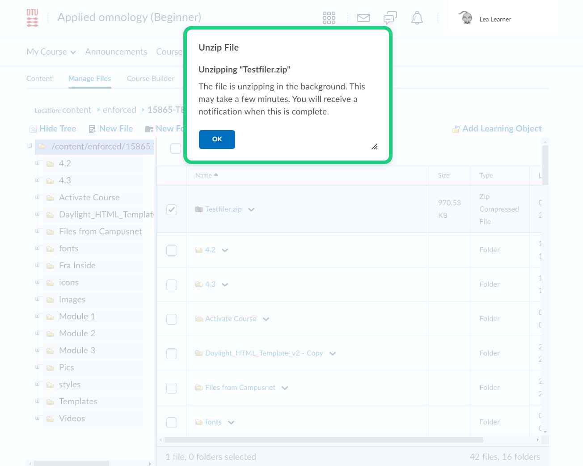Open the course selector grid icon
Viewport: 583px width, 466px height.
point(329,18)
